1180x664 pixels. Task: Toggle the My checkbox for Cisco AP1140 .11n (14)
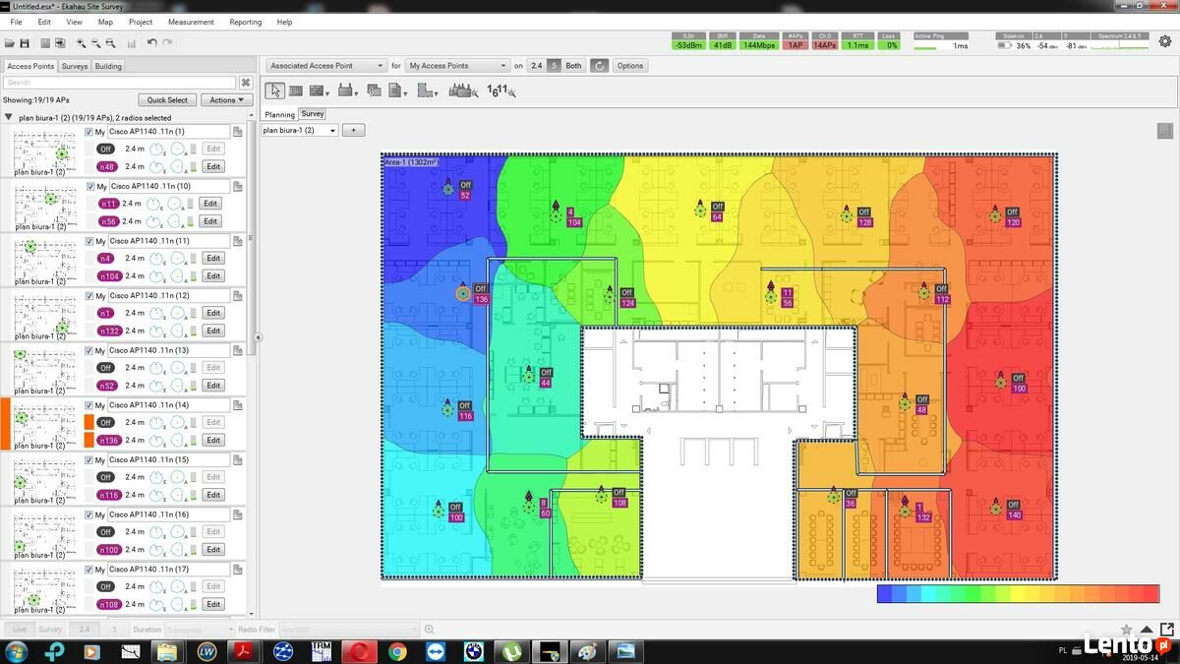tap(90, 405)
